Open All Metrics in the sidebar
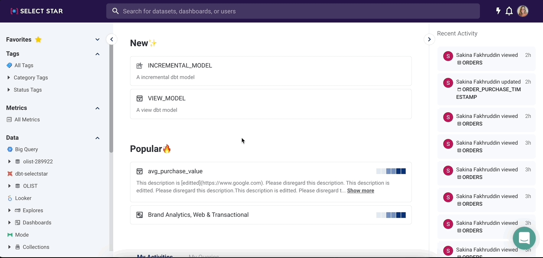The width and height of the screenshot is (543, 258). (x=27, y=119)
